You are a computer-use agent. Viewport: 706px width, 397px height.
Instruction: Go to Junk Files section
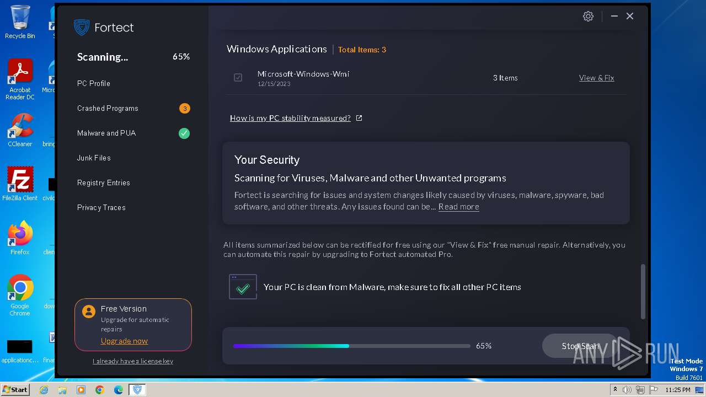coord(94,158)
